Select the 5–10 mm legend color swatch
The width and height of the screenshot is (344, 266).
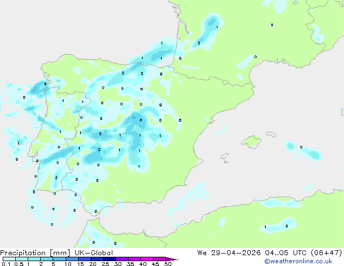tap(59, 259)
